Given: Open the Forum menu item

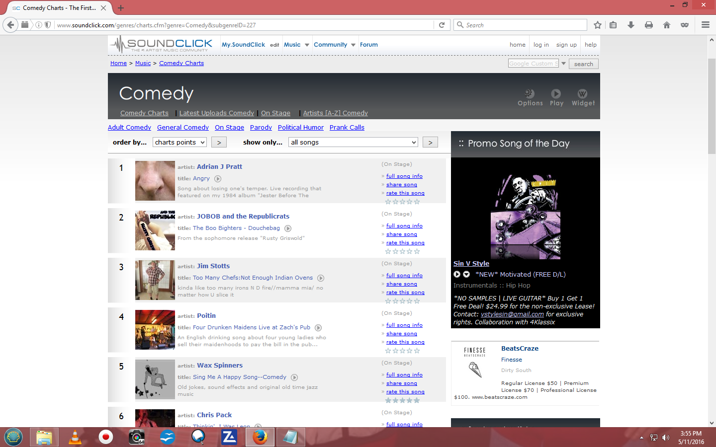Looking at the screenshot, I should [x=369, y=45].
